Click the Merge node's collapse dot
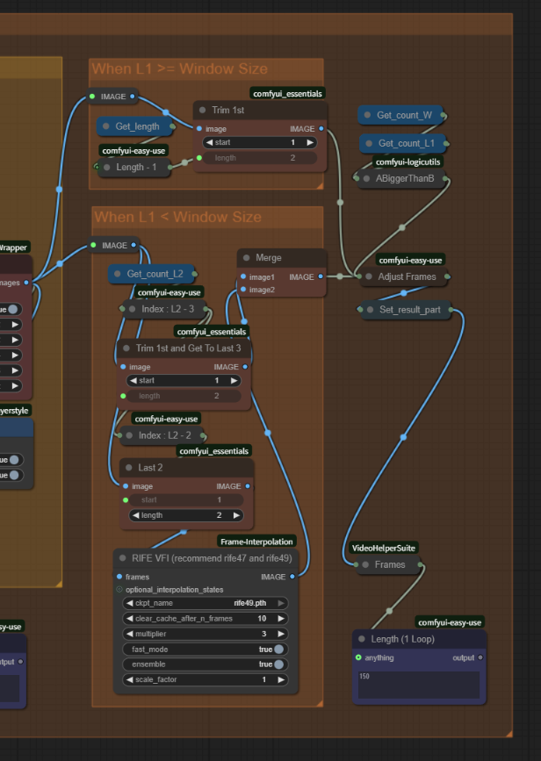The image size is (541, 761). coord(247,258)
